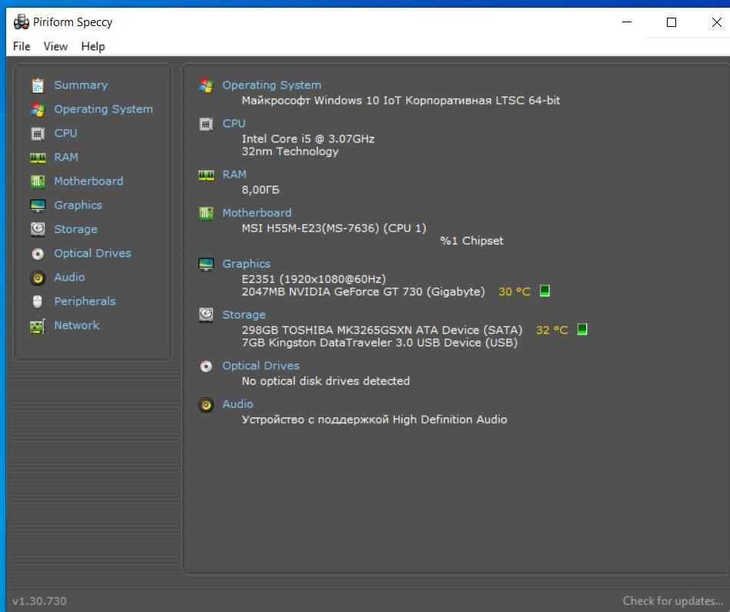Image resolution: width=730 pixels, height=612 pixels.
Task: Select Motherboard in the sidebar
Action: pyautogui.click(x=88, y=181)
